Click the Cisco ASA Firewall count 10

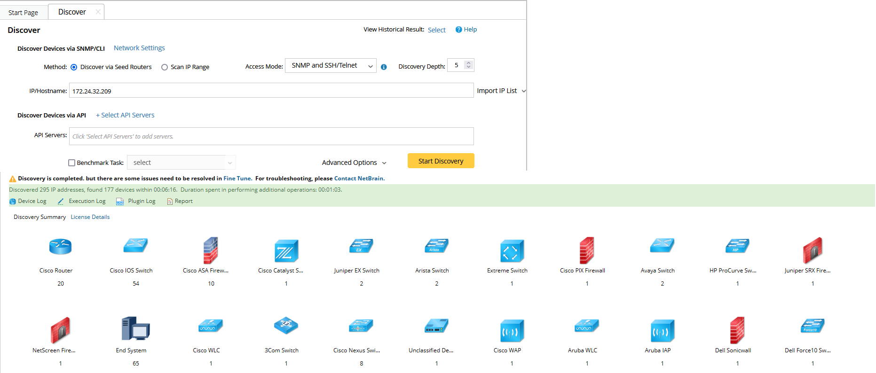(x=211, y=284)
